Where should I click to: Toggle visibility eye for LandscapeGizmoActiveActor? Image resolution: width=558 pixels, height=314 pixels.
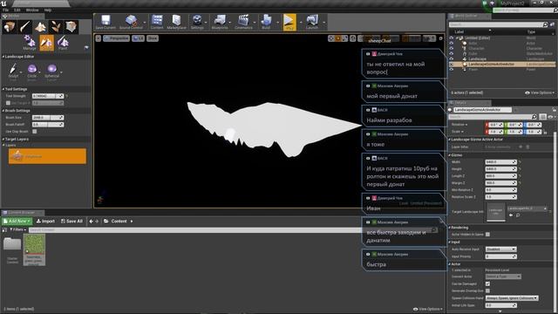[x=452, y=64]
